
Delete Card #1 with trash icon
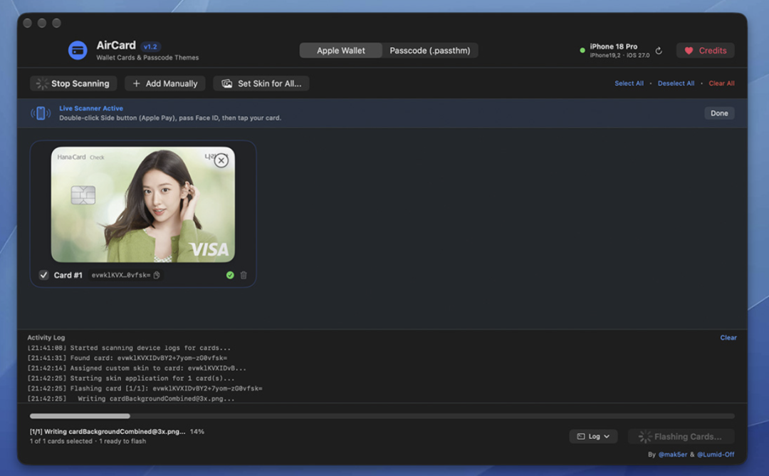pos(244,275)
